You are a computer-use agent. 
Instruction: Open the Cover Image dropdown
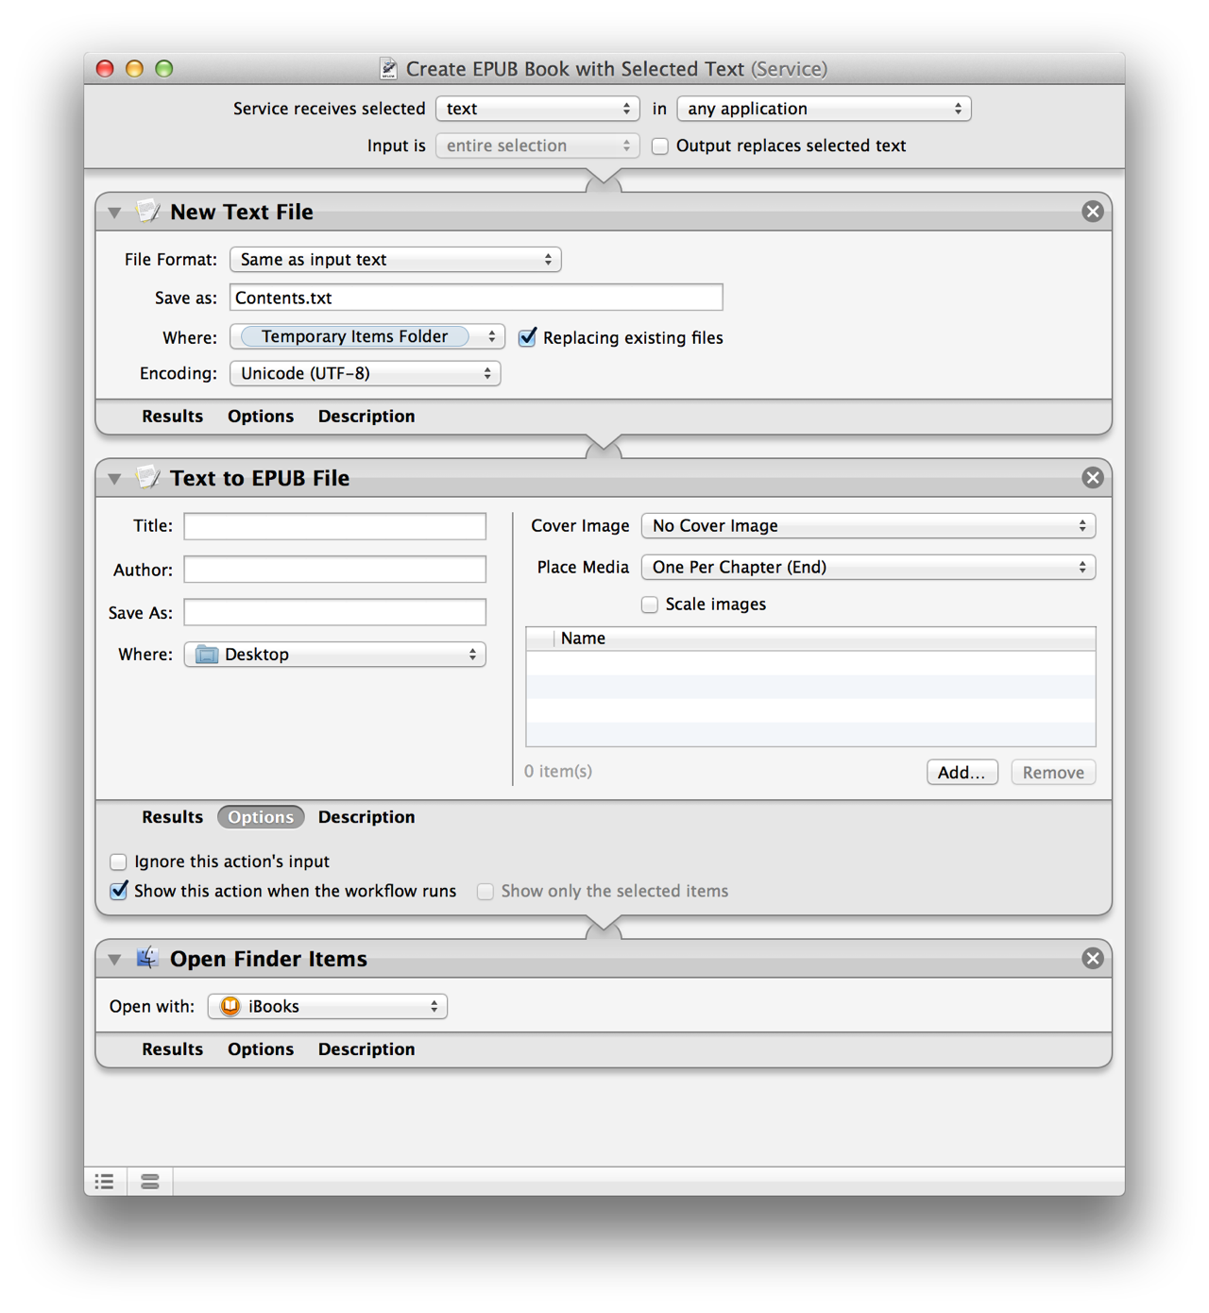point(868,525)
